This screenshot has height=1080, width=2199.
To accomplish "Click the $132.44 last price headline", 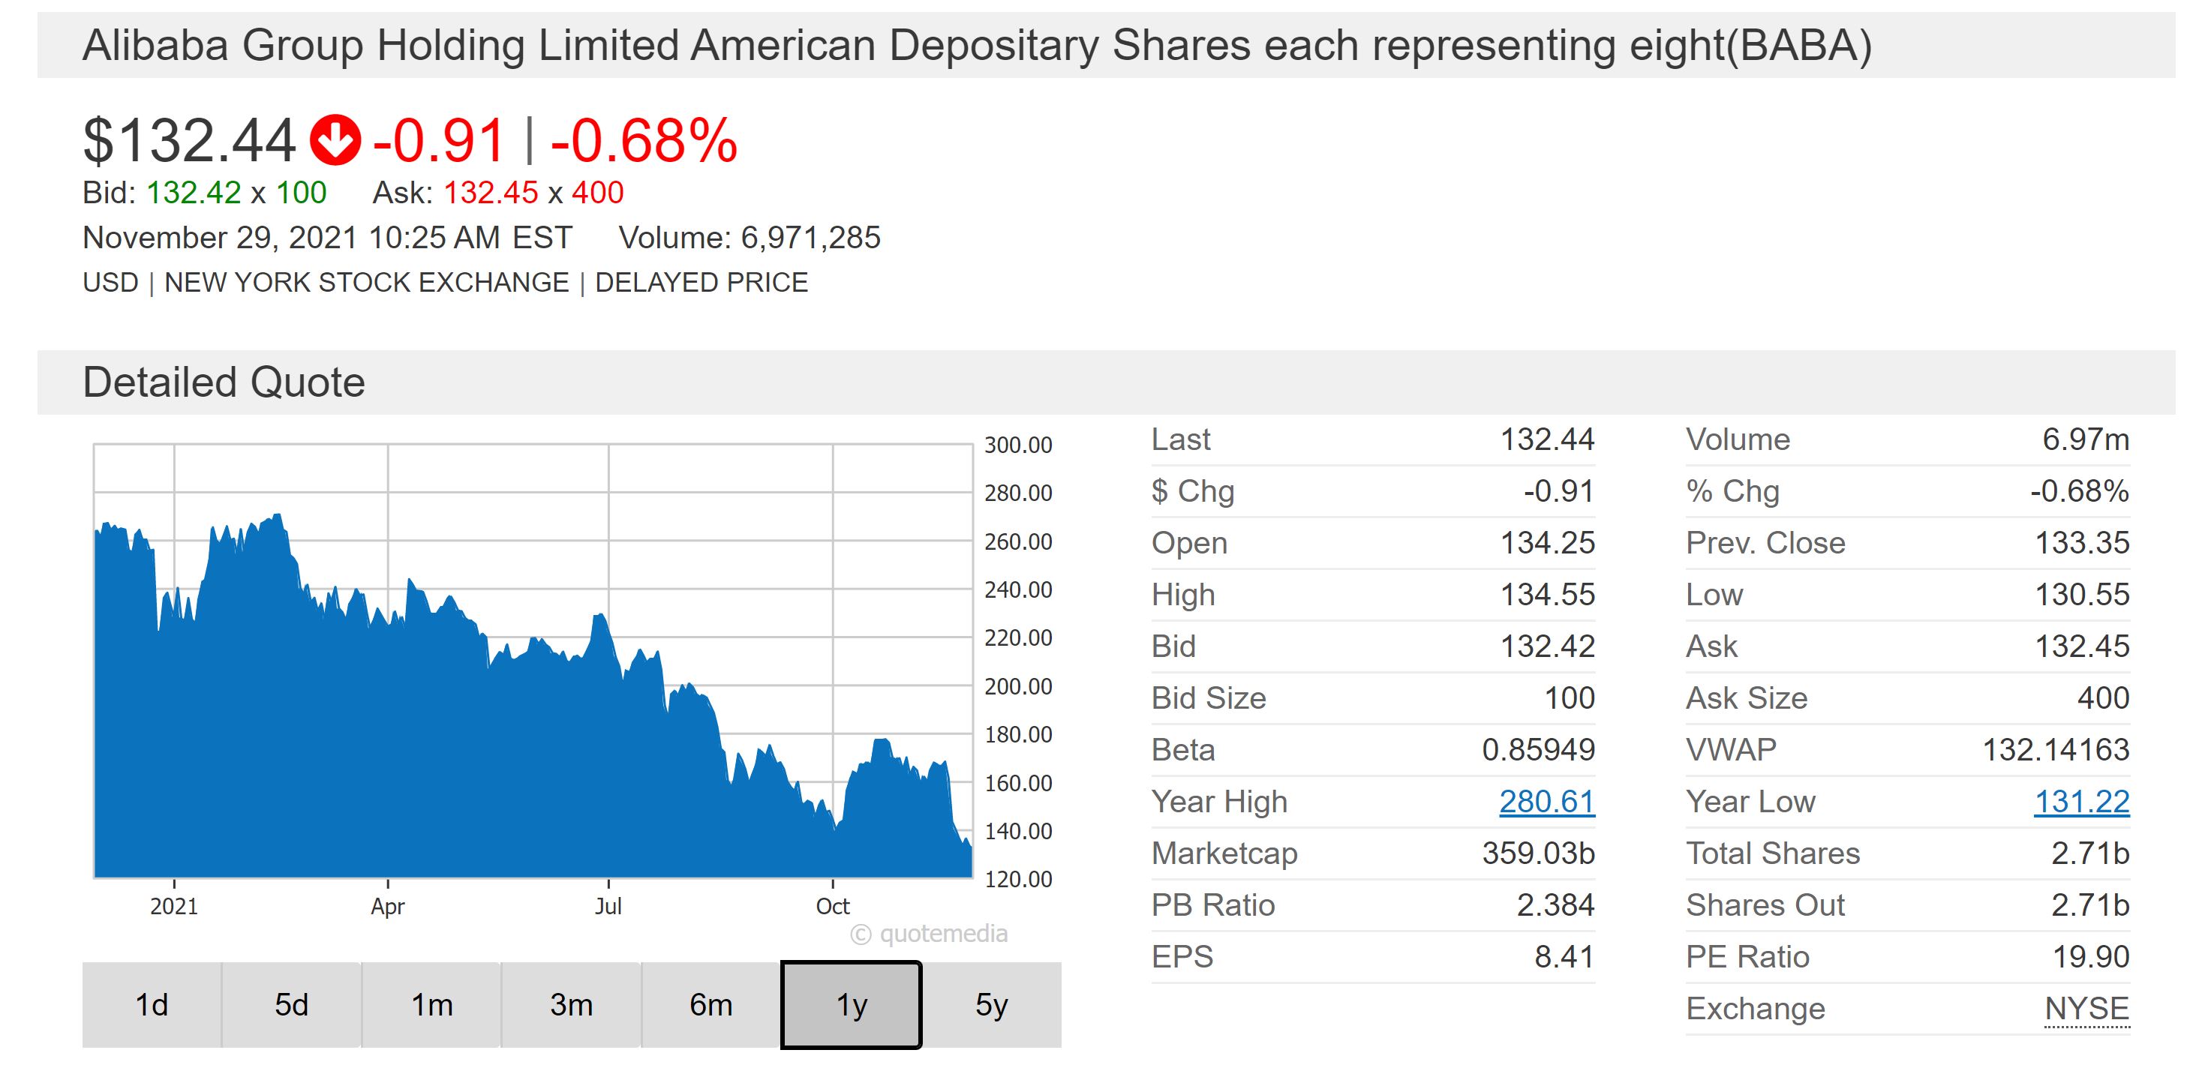I will pyautogui.click(x=188, y=141).
